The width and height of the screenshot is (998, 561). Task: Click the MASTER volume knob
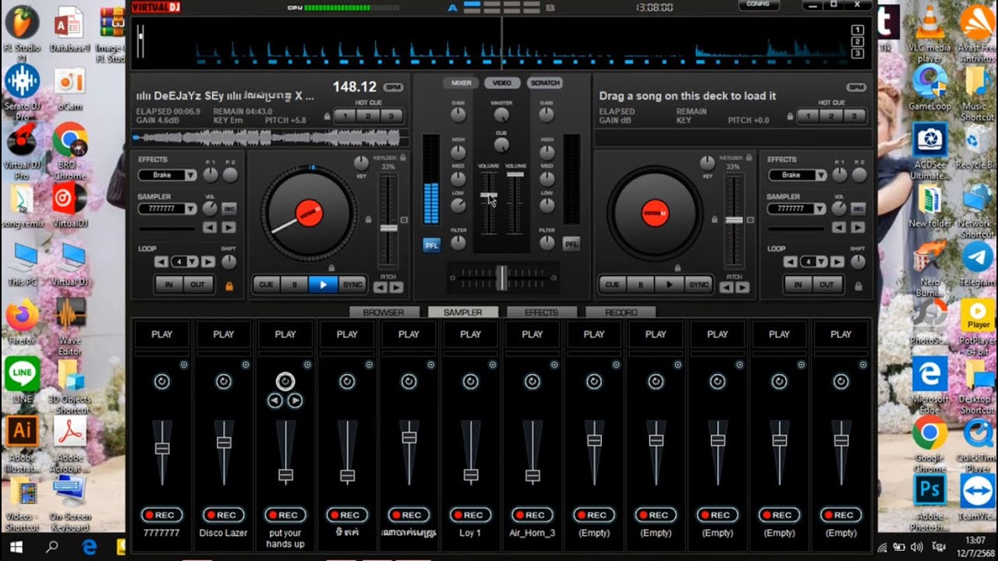click(x=501, y=115)
